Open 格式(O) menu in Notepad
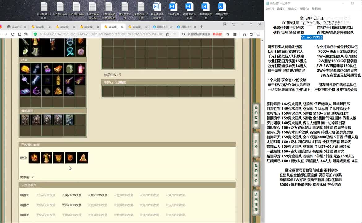Viewport: 362px width, 223px height. click(x=292, y=9)
